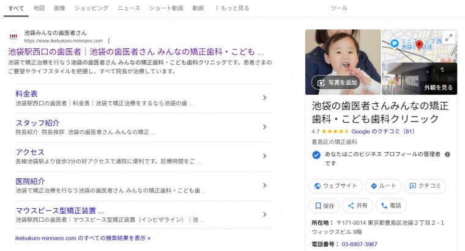Switch to the ニュース search tab
This screenshot has width=465, height=251.
point(128,8)
